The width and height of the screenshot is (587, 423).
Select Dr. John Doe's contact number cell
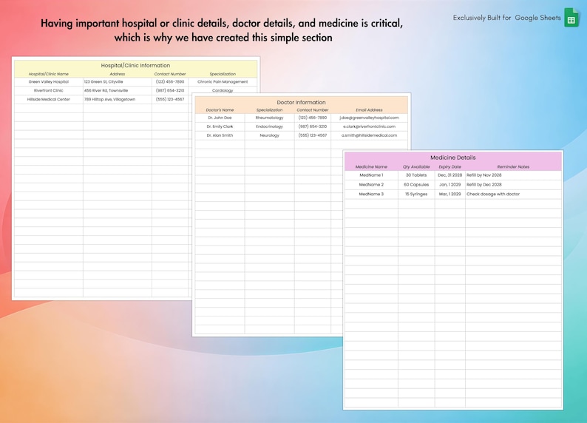[313, 118]
